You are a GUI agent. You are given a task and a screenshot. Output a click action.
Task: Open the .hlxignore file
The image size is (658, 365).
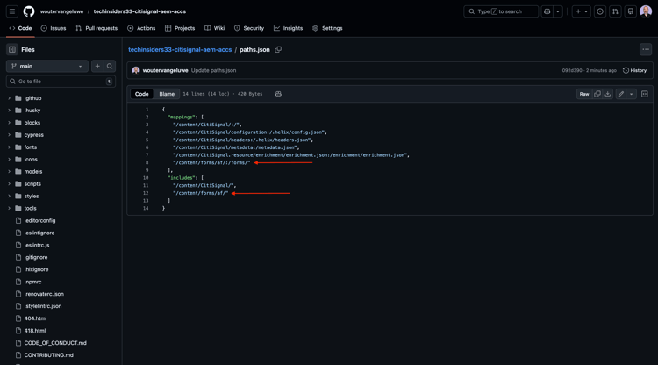(x=36, y=269)
